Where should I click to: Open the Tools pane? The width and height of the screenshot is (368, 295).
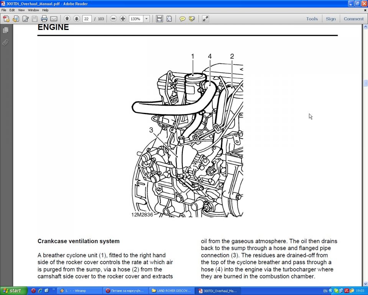[312, 19]
